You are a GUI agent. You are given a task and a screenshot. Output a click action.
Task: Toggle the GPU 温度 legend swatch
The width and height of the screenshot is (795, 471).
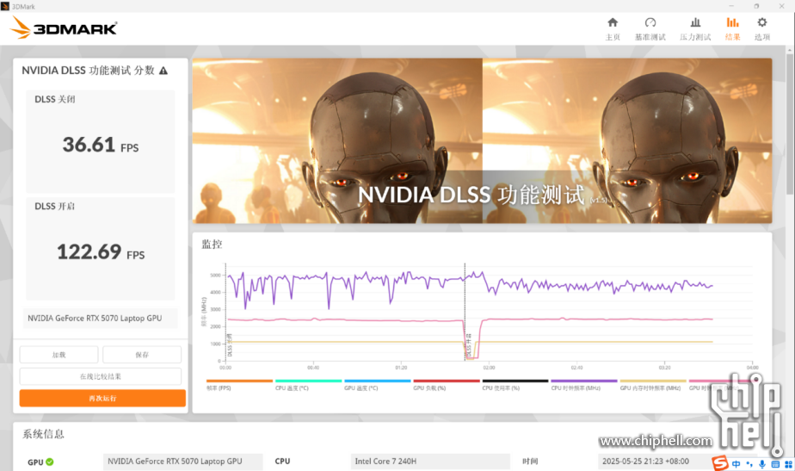[x=377, y=381]
